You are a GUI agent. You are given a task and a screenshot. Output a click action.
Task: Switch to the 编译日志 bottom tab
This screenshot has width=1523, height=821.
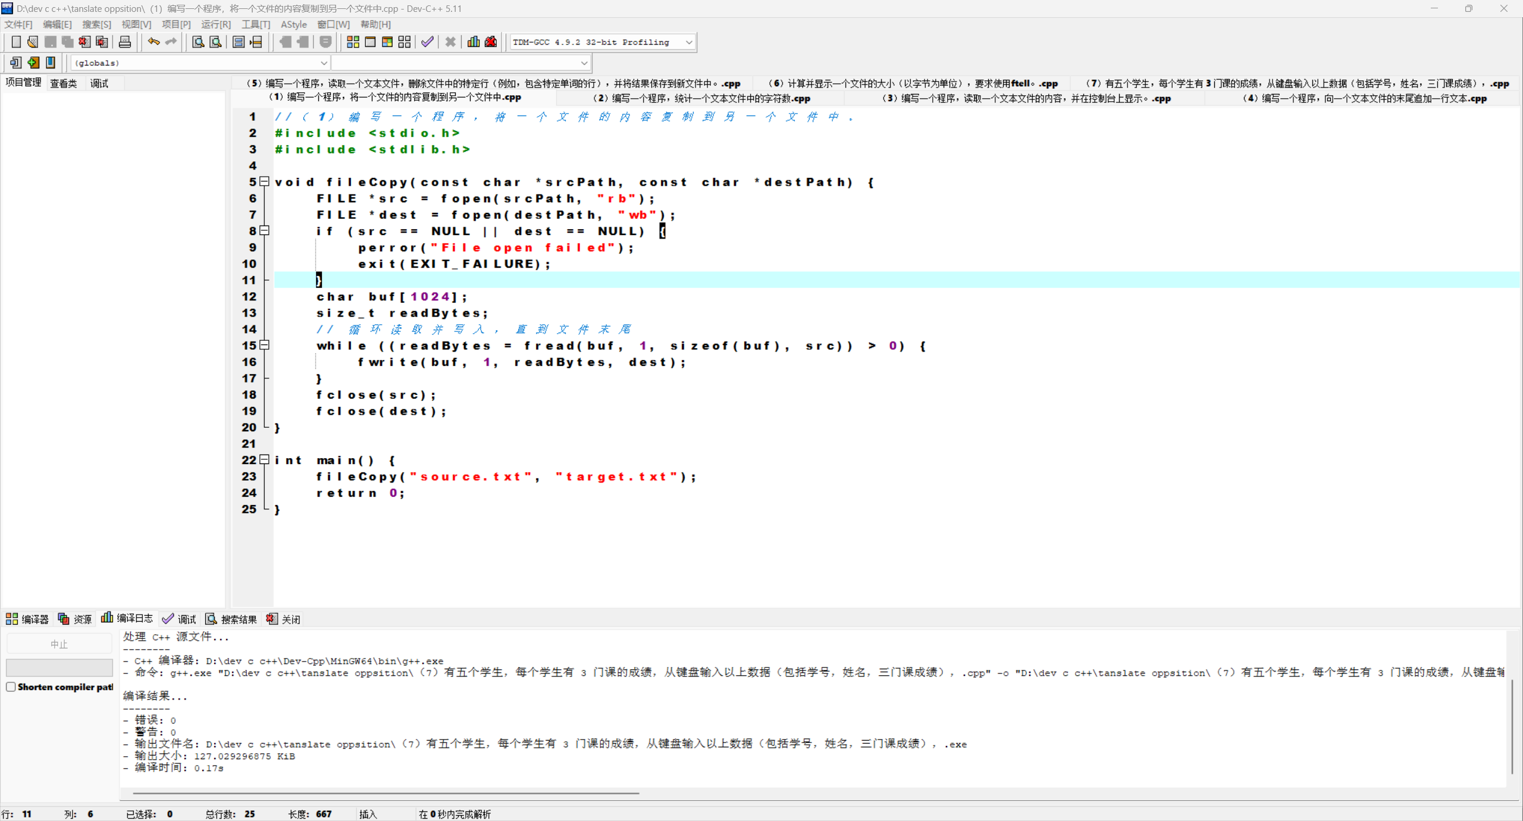click(127, 619)
